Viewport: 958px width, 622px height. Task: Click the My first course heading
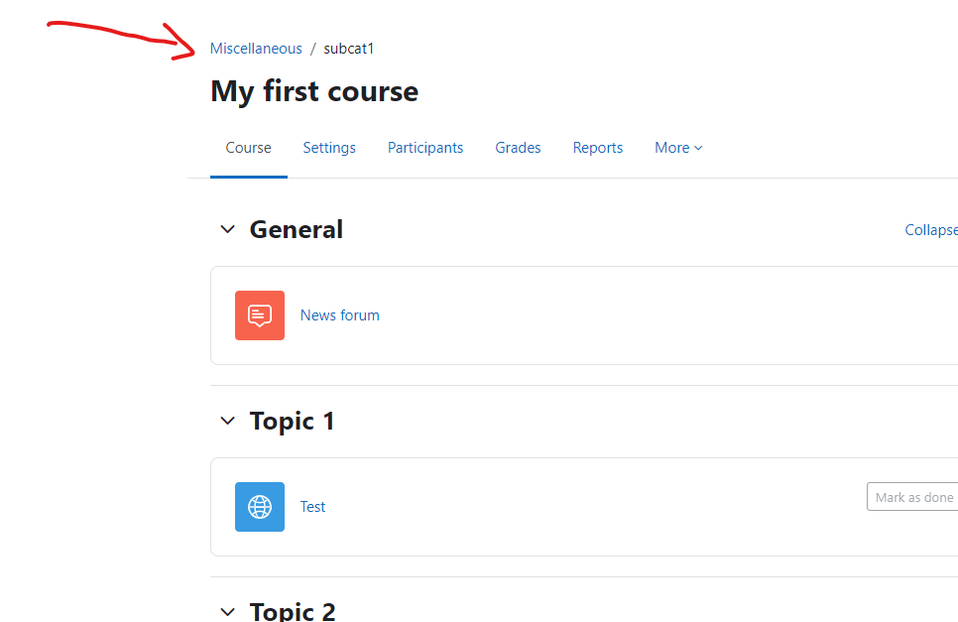(x=314, y=92)
